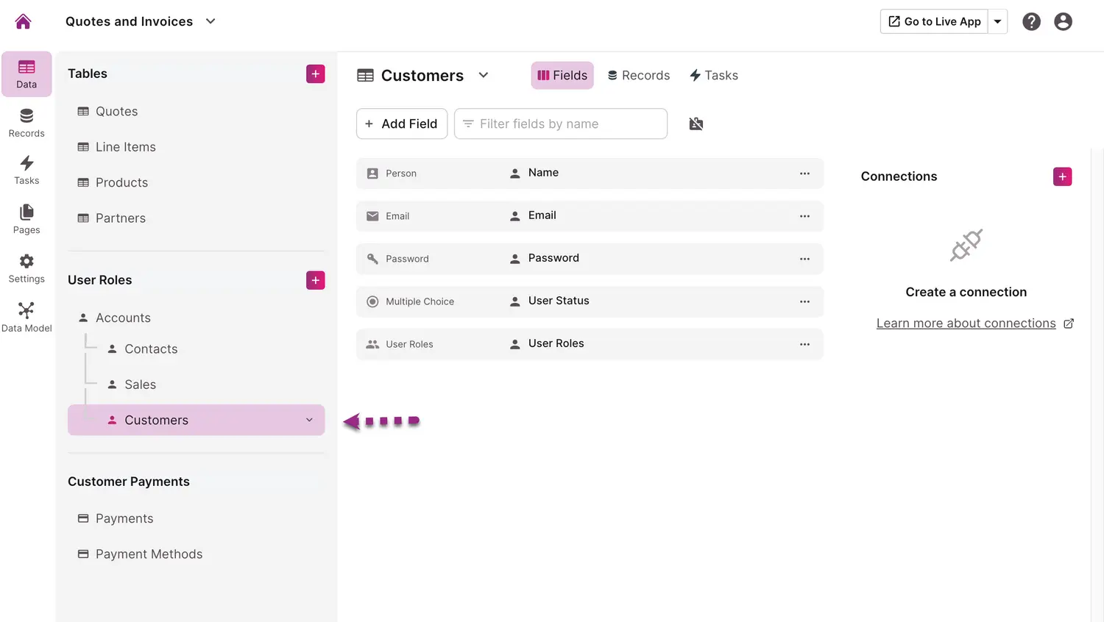Open Learn more about connections link
The width and height of the screenshot is (1104, 622).
[966, 323]
